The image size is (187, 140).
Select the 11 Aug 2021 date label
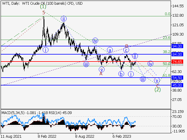(x=11, y=136)
